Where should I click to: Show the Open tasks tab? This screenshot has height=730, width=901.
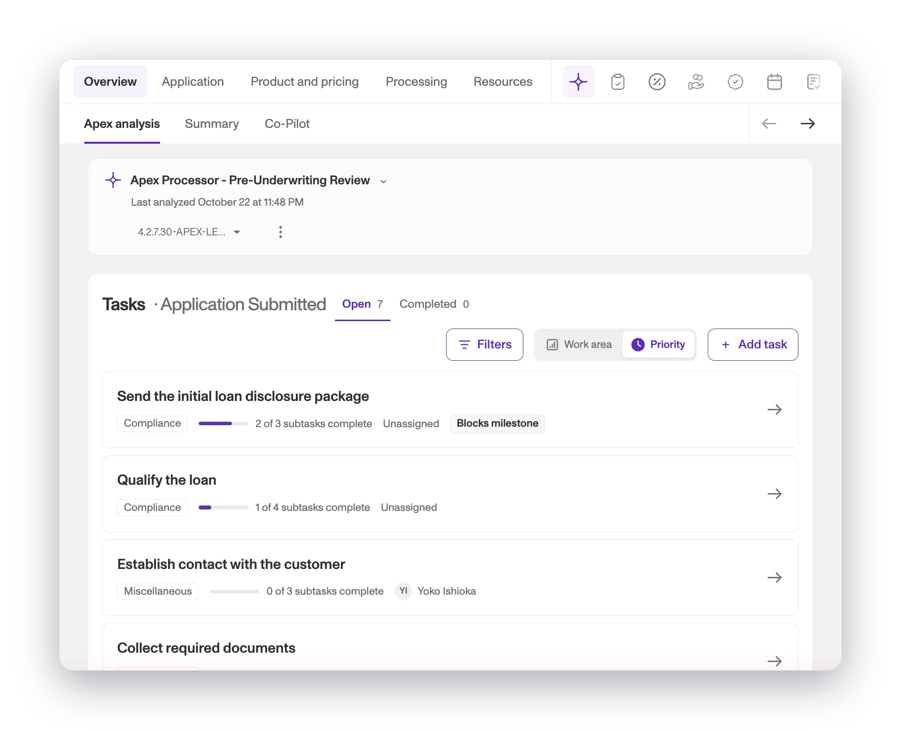coord(363,304)
